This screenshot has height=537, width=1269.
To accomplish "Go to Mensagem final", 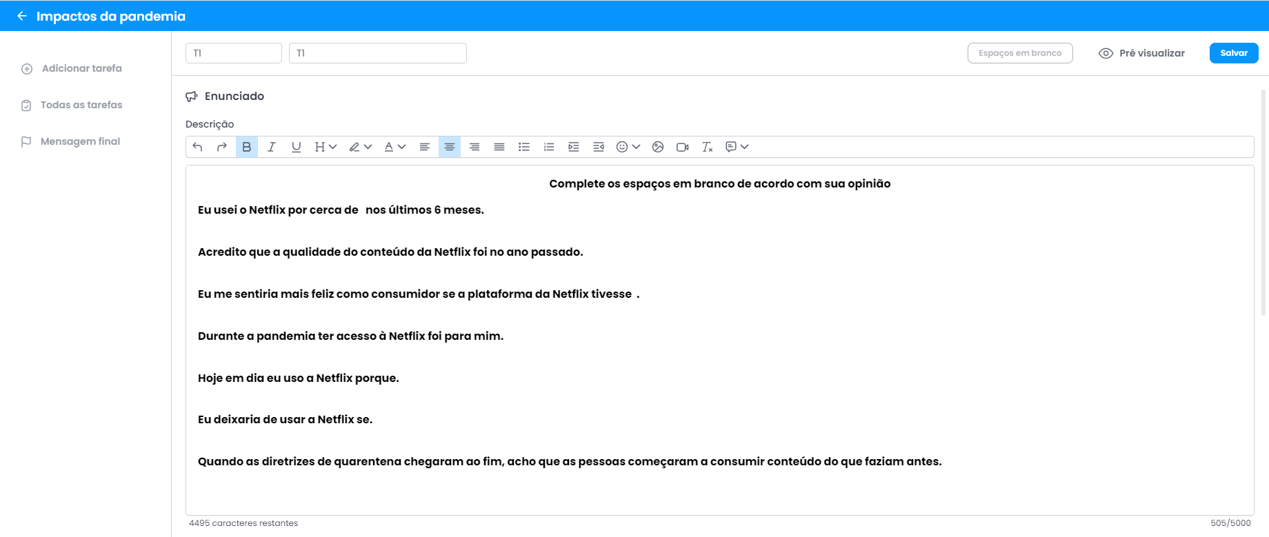I will [x=70, y=141].
